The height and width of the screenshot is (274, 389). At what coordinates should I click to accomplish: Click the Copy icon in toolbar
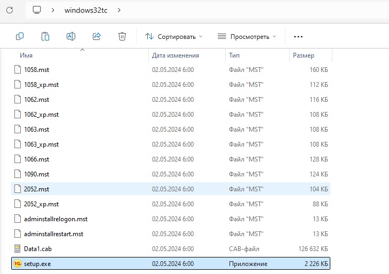coord(20,36)
